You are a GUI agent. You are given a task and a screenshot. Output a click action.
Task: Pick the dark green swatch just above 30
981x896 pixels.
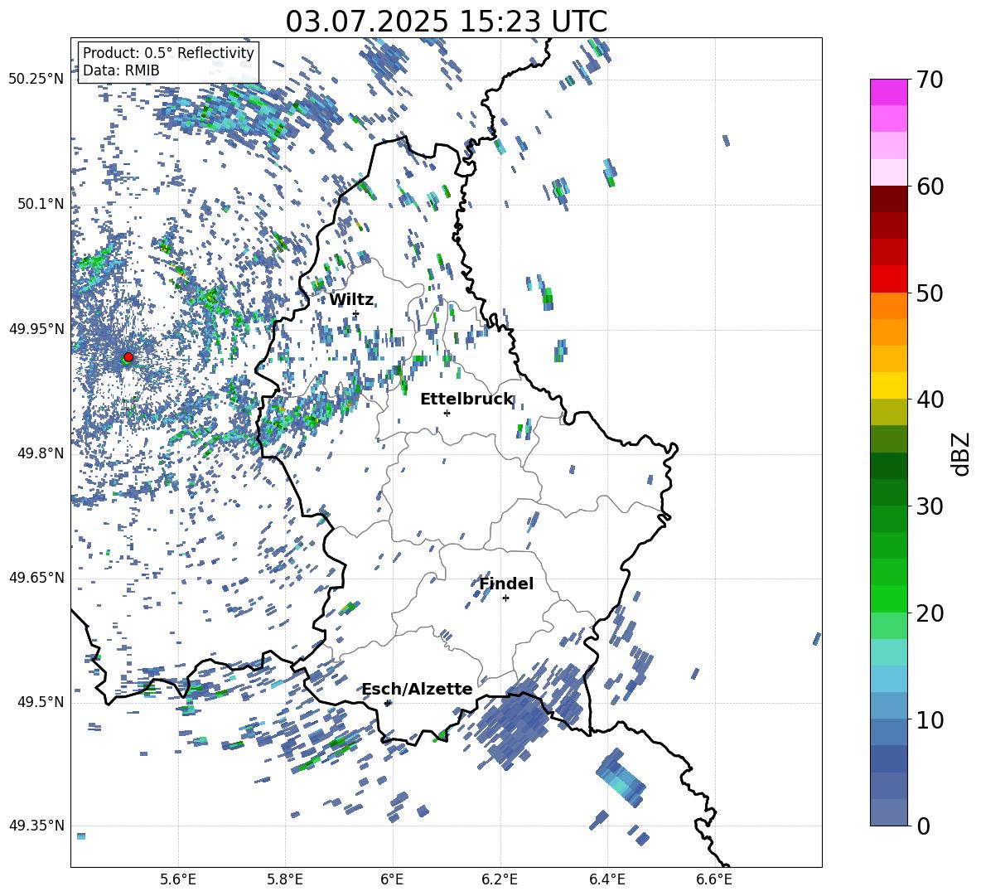888,492
